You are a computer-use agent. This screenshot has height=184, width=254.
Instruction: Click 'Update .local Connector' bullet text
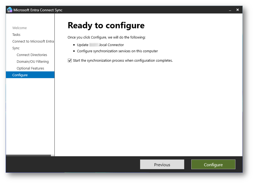tap(100, 45)
